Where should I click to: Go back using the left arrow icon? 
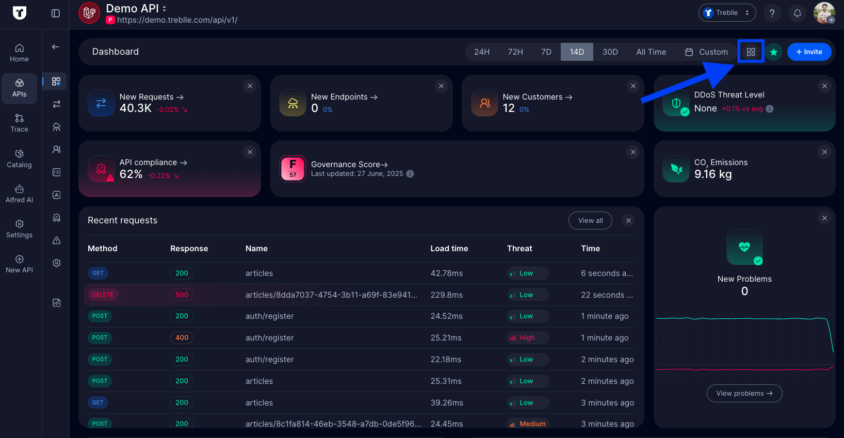[56, 47]
